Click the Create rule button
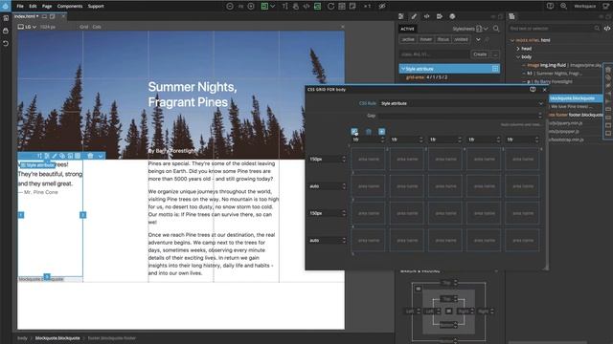Screen dimensions: 613x344 click(x=480, y=54)
